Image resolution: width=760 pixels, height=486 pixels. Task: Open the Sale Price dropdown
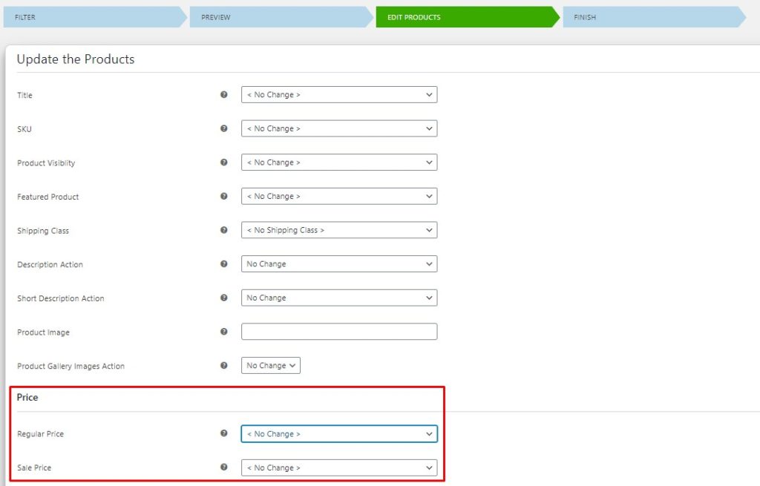point(339,467)
